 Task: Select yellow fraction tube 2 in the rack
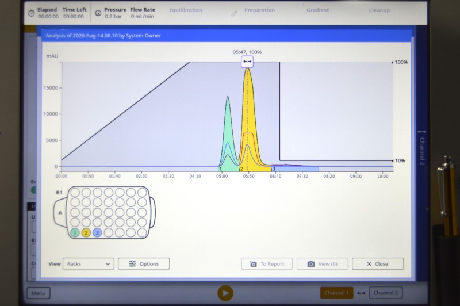[86, 232]
